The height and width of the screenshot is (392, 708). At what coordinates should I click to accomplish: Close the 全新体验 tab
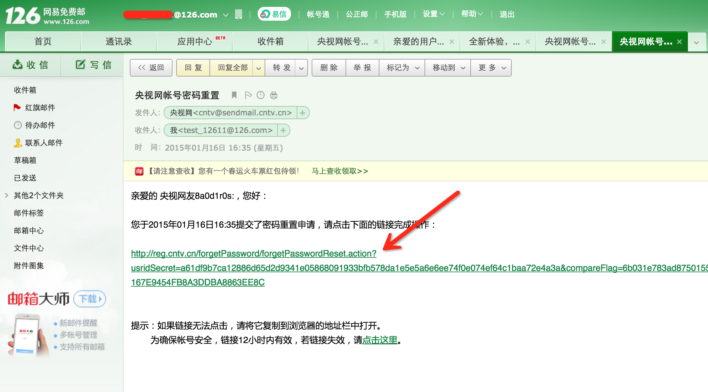[x=528, y=42]
